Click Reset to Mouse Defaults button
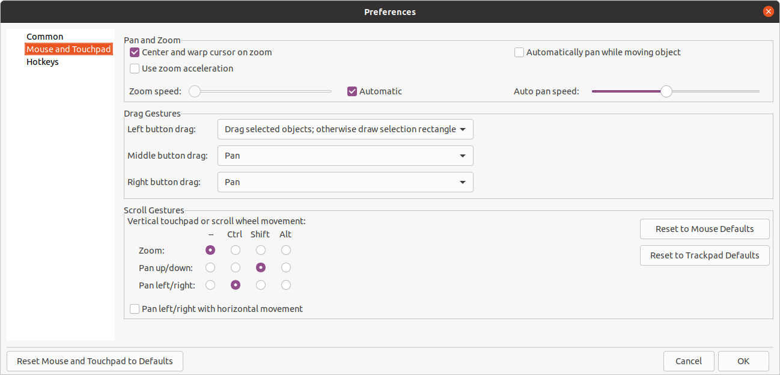This screenshot has height=375, width=780. coord(704,229)
